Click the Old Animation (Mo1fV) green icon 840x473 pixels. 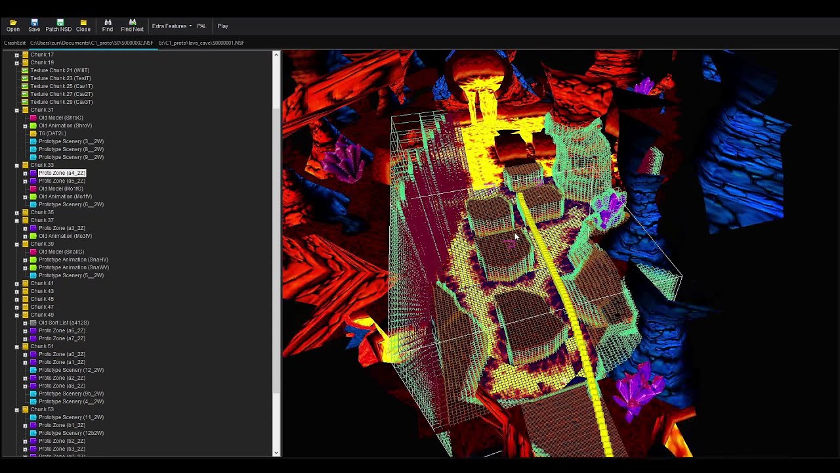[33, 196]
